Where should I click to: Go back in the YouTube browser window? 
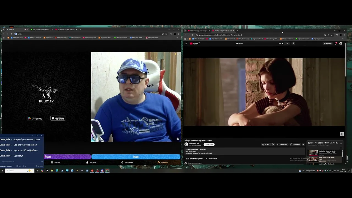tap(185, 35)
